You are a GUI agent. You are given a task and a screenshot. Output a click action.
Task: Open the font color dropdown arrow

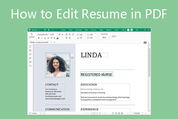click(x=59, y=38)
